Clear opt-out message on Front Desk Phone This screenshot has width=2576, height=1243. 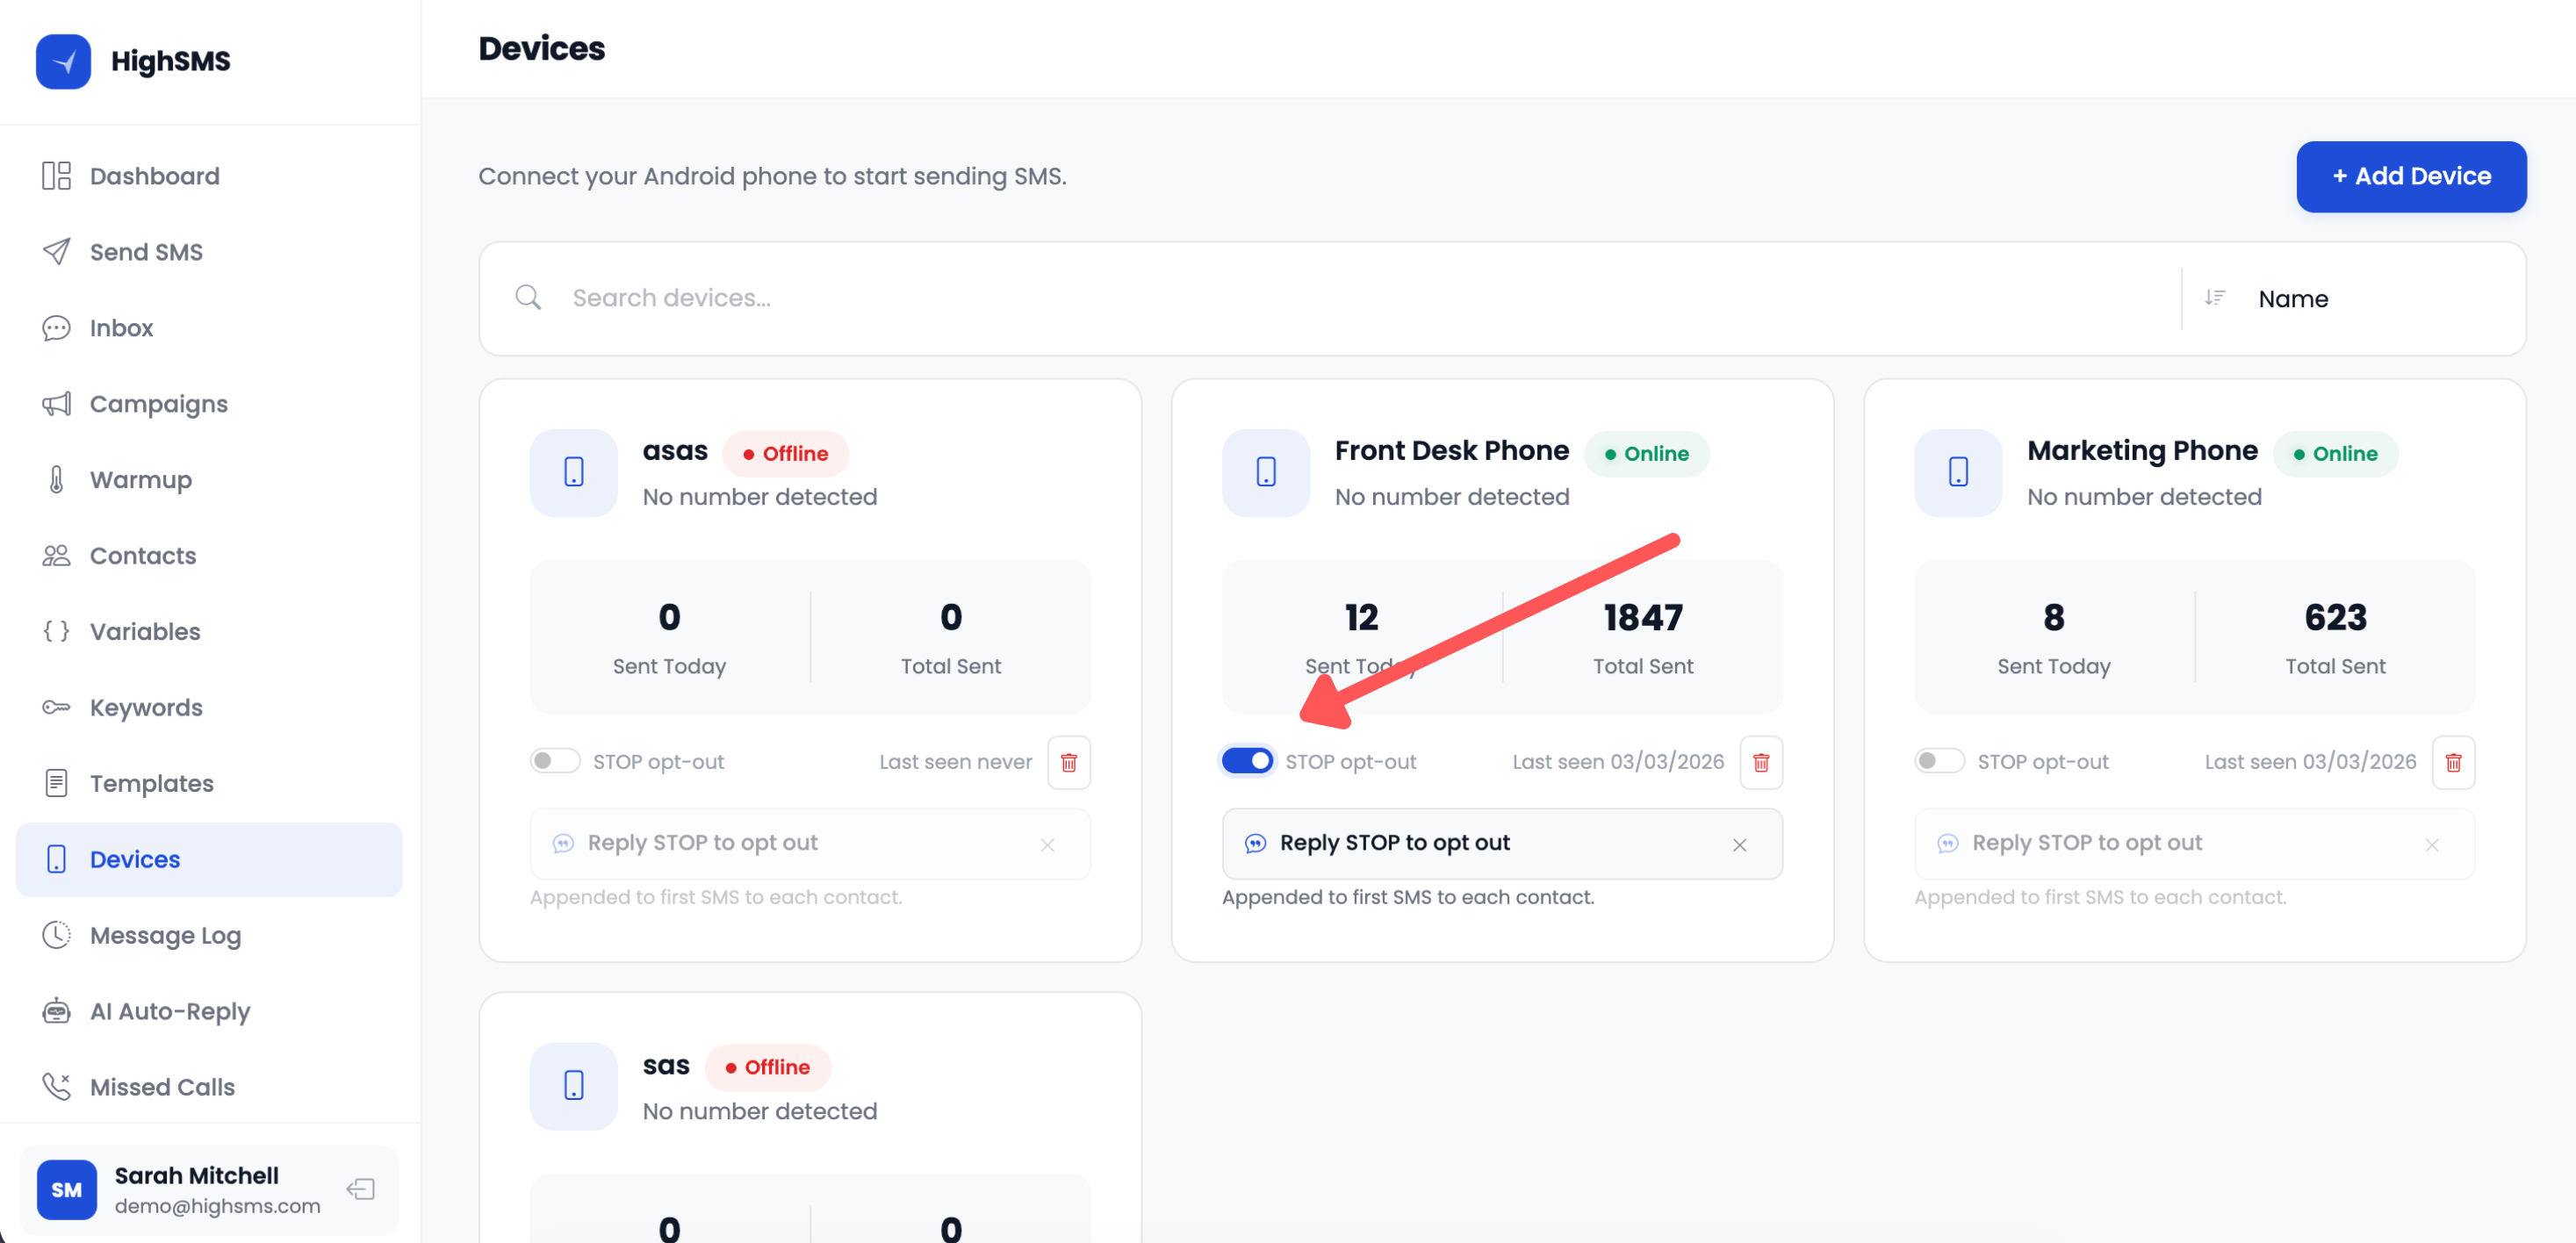[x=1739, y=844]
